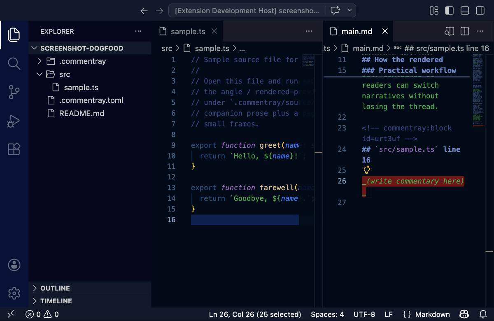494x321 pixels.
Task: Open the Source Control view
Action: (x=14, y=92)
